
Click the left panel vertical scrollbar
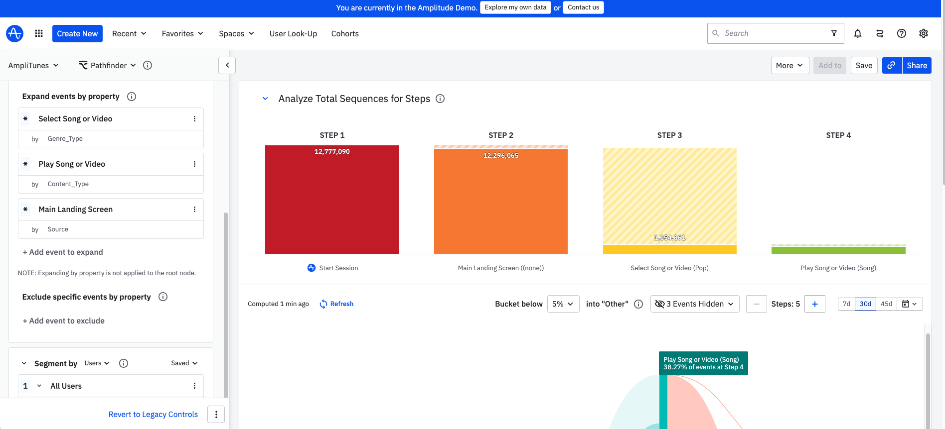point(226,305)
